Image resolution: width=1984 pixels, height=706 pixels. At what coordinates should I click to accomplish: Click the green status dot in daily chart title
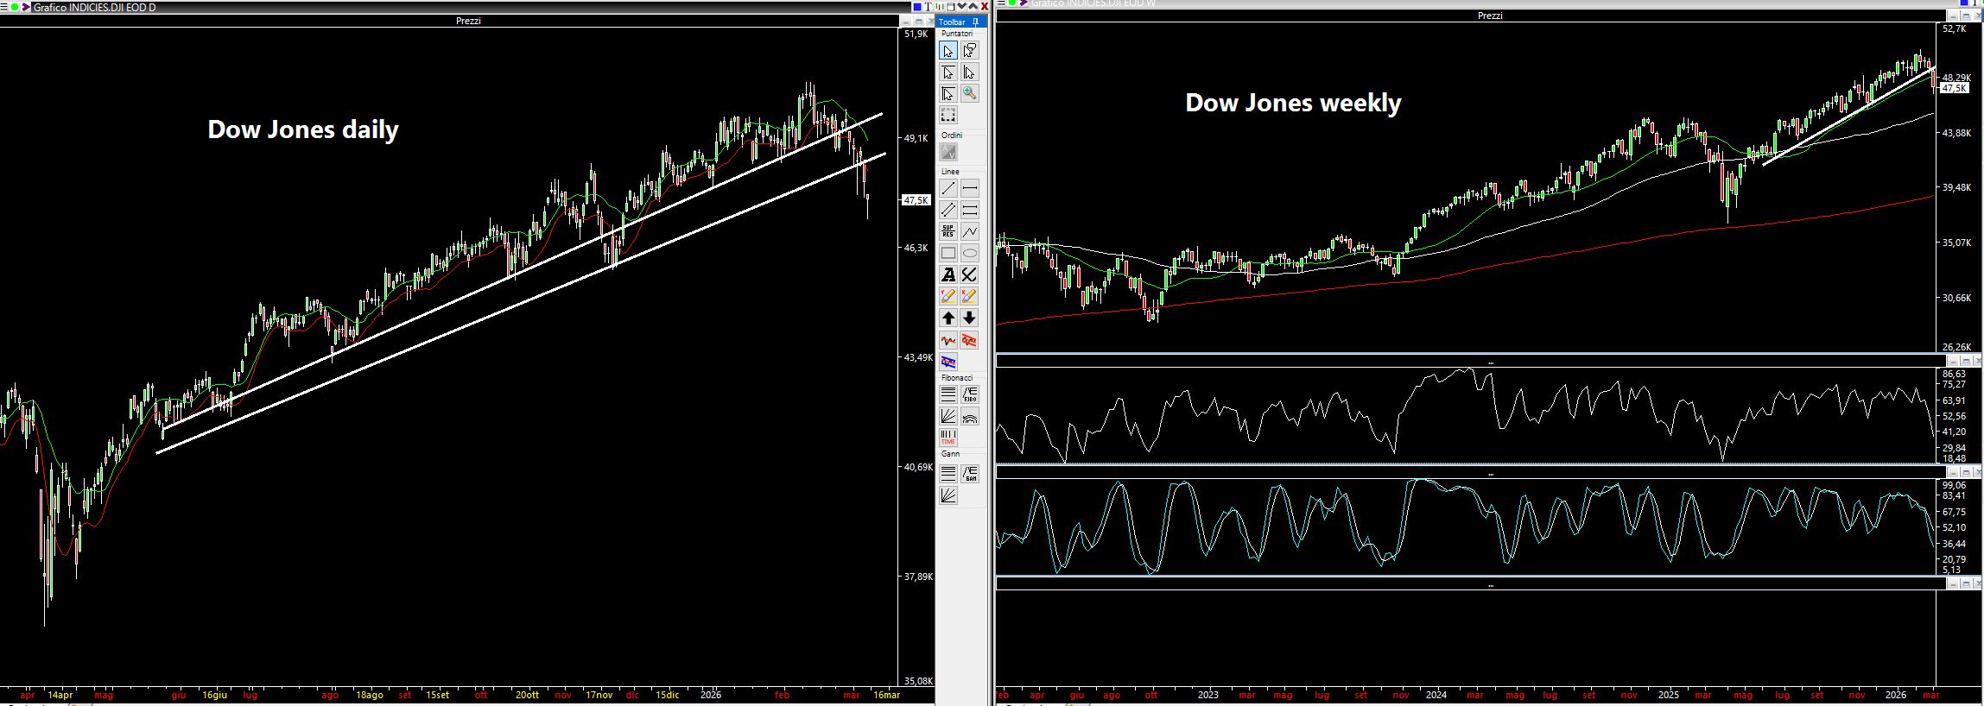coord(15,7)
